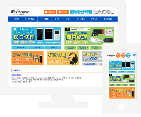Open データ復旧 item in the navigation bar
This screenshot has width=141, height=117.
click(81, 19)
